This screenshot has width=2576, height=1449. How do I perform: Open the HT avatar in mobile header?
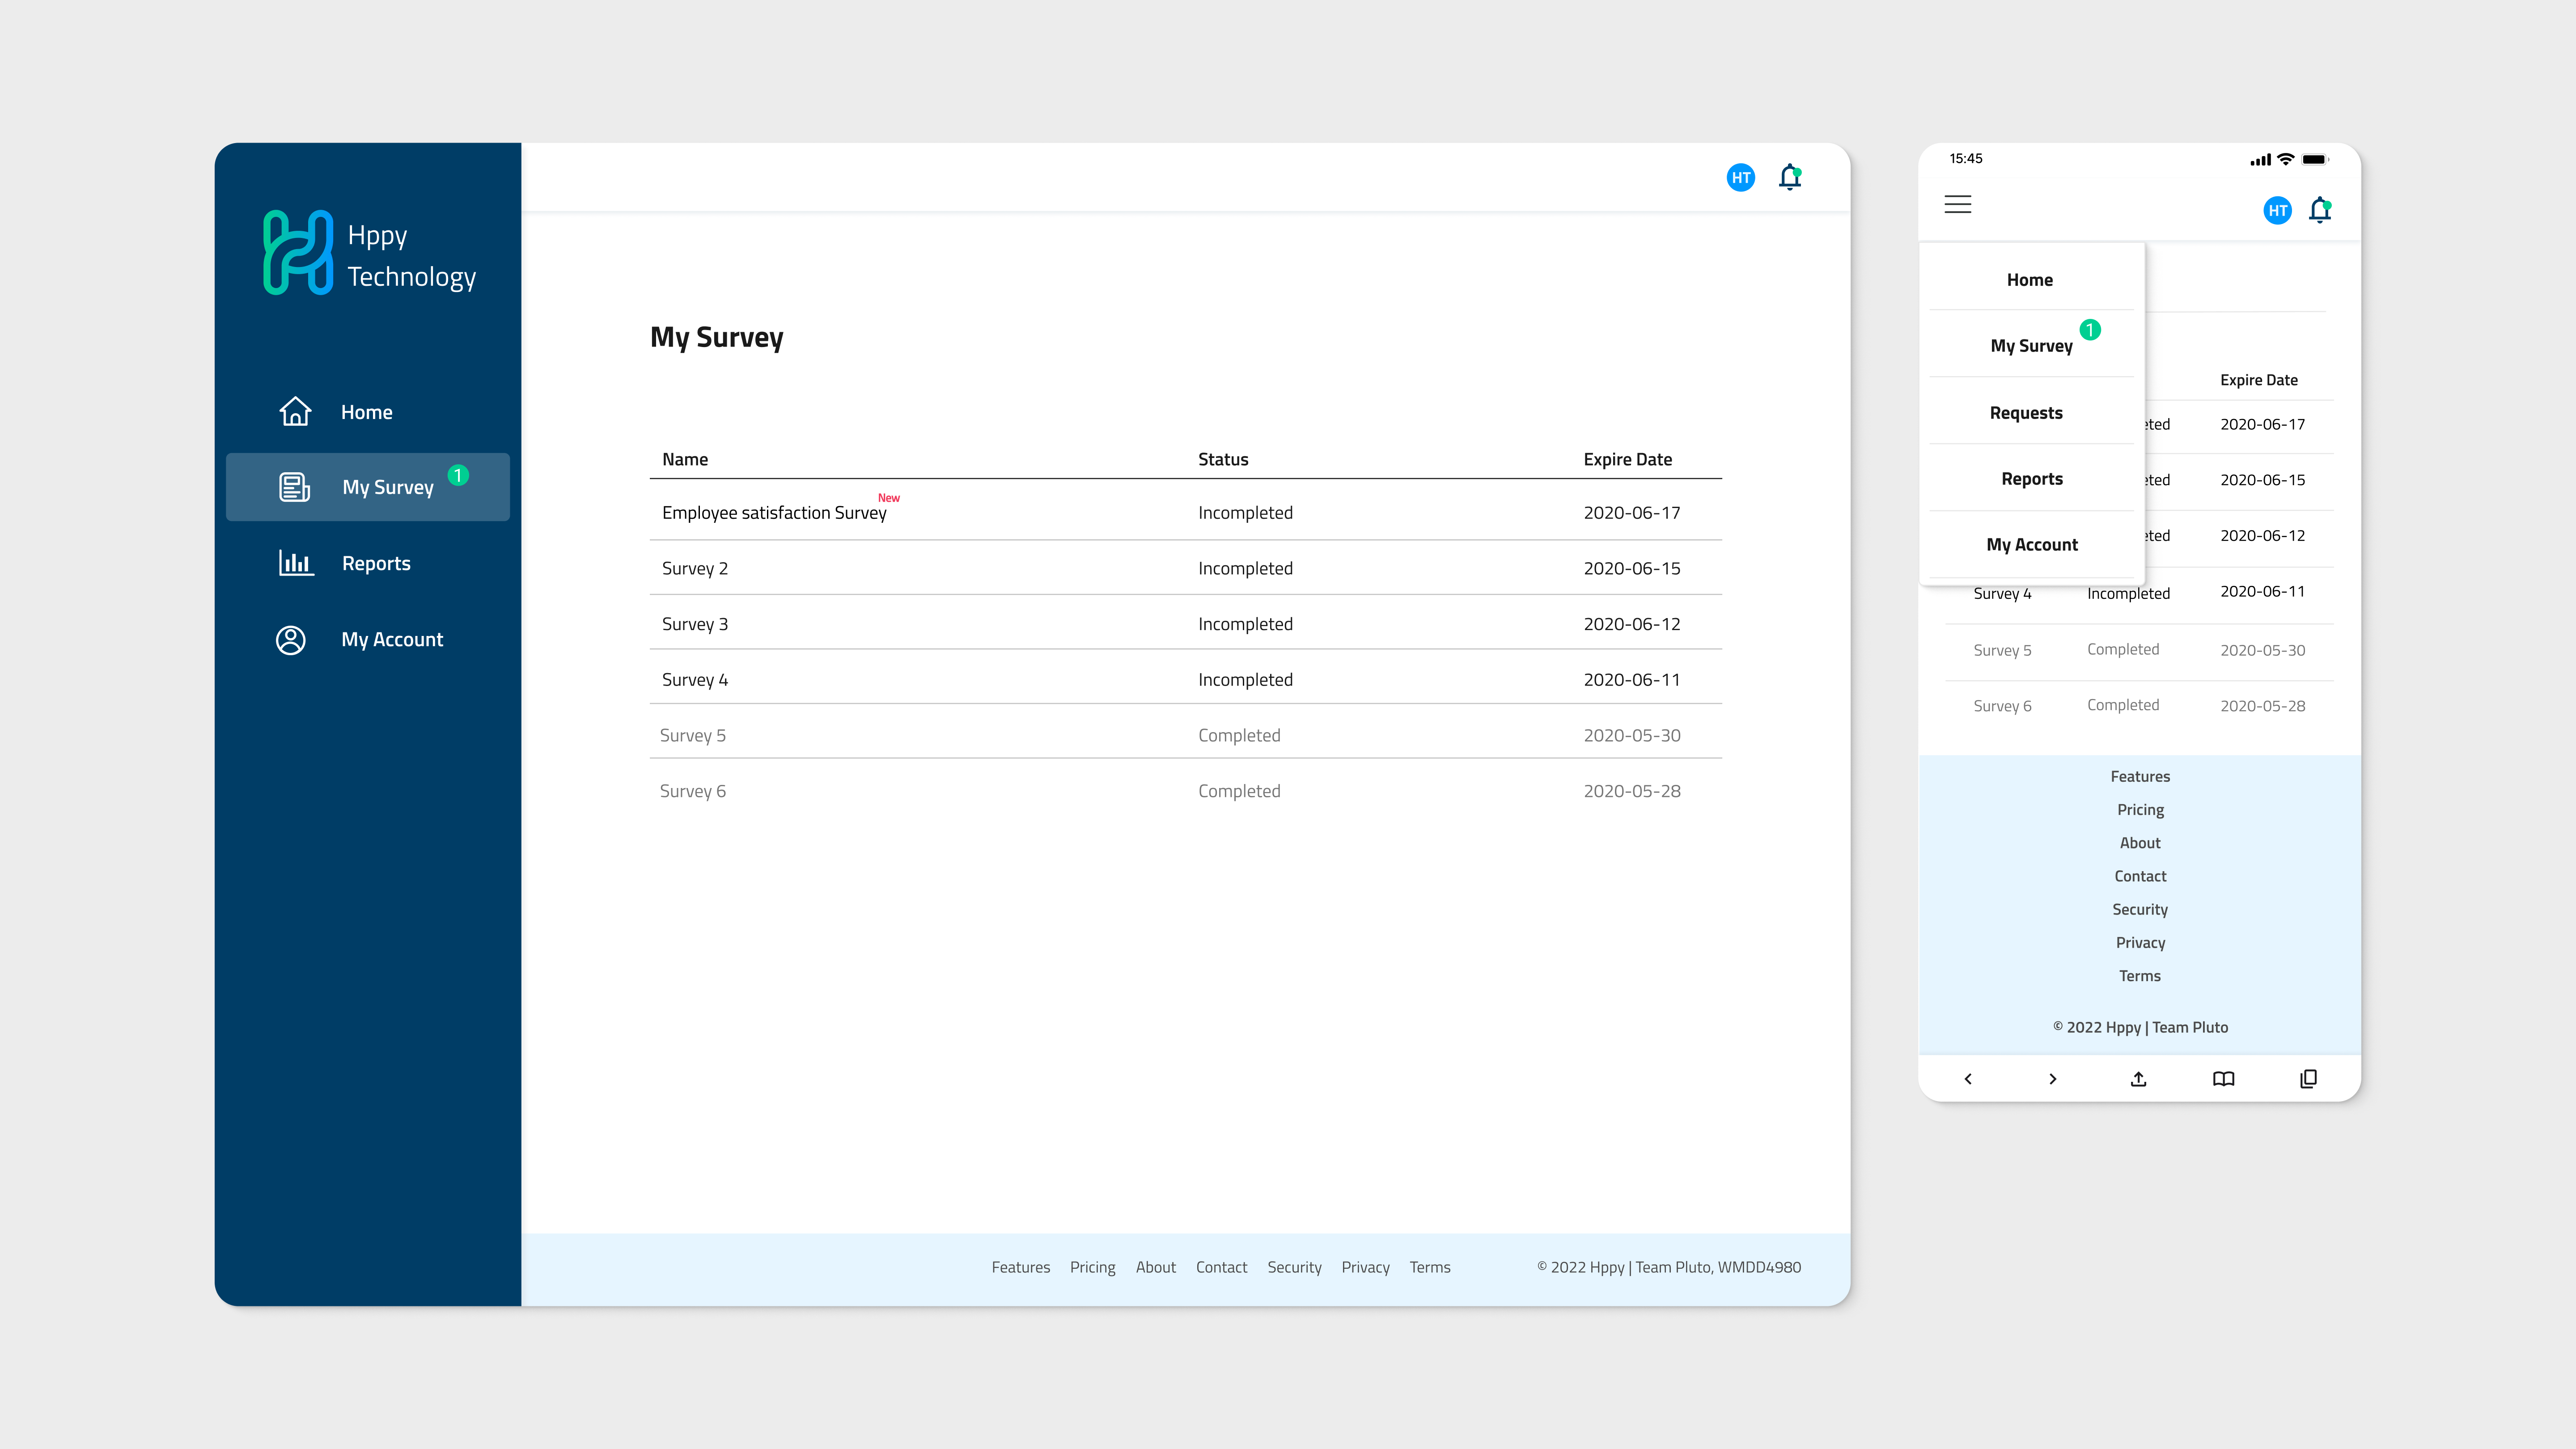pos(2278,210)
